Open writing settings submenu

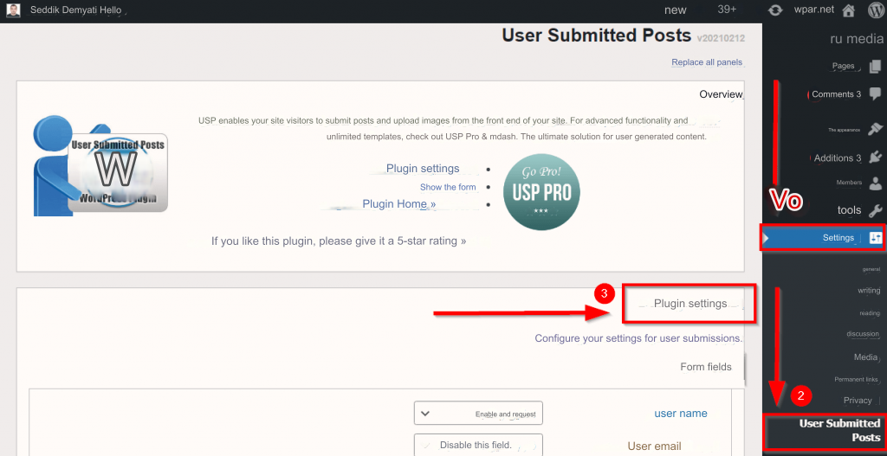coord(869,291)
